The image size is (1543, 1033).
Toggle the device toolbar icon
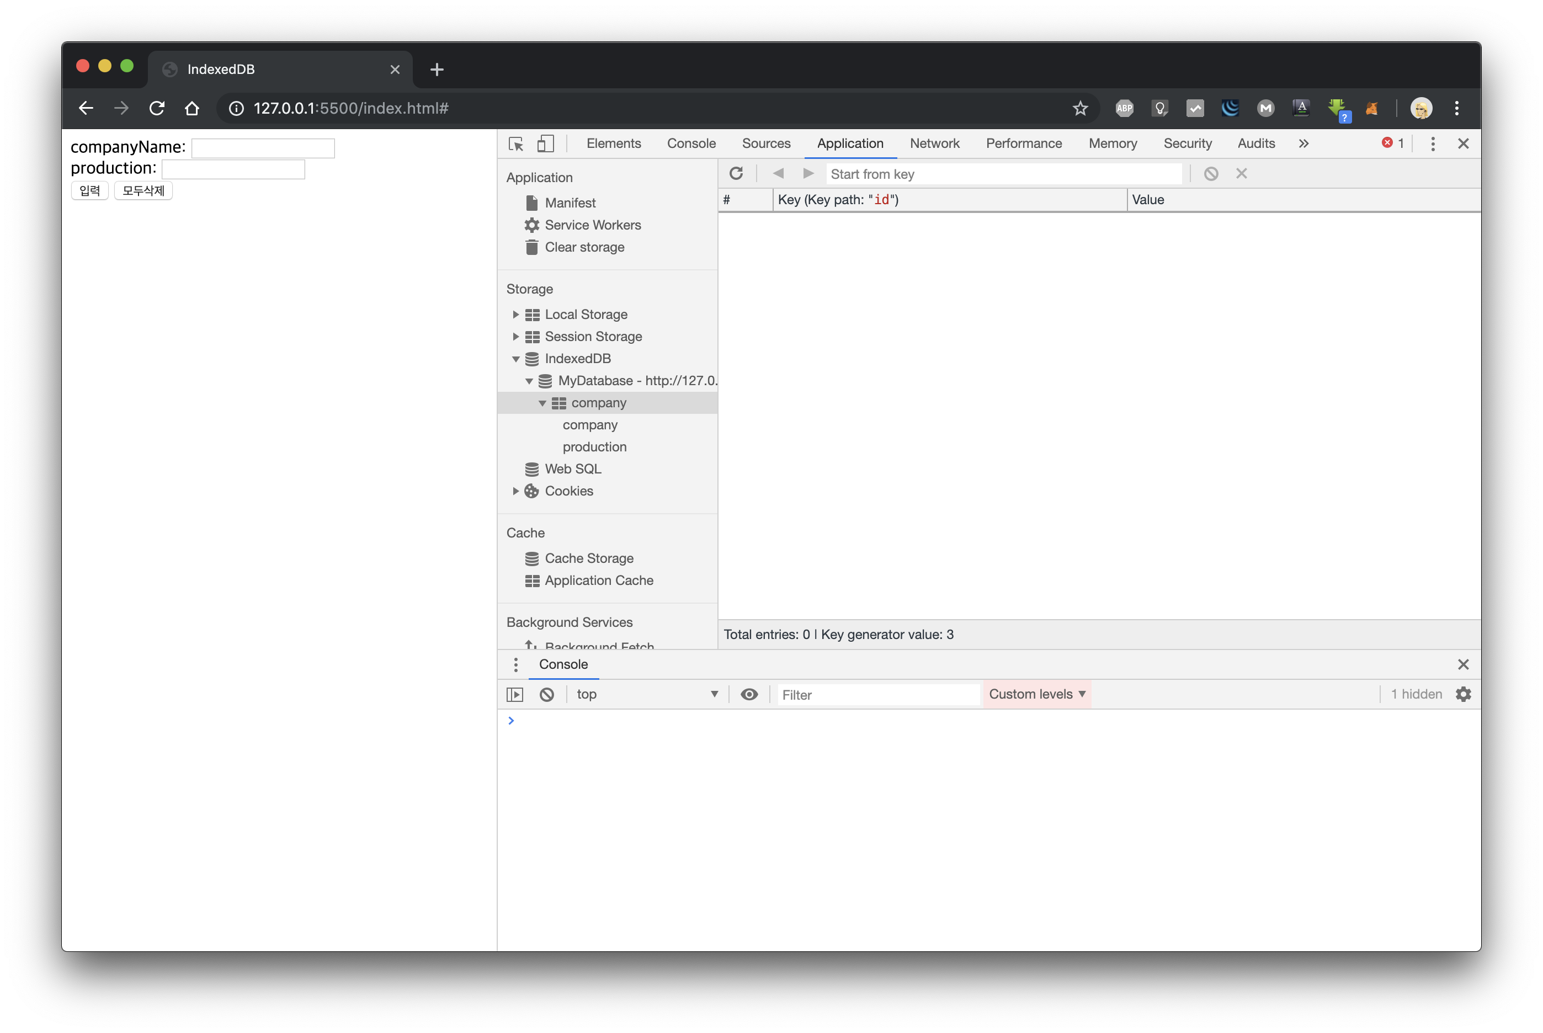tap(546, 143)
